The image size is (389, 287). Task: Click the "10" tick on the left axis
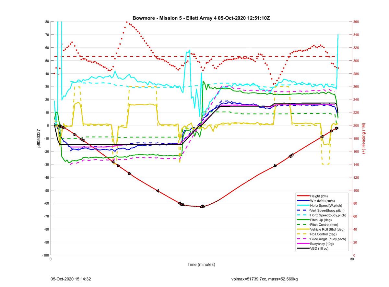click(47, 113)
